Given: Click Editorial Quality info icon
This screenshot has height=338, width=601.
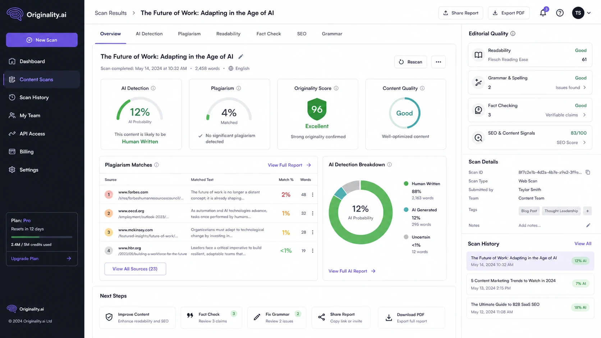Looking at the screenshot, I should (513, 33).
